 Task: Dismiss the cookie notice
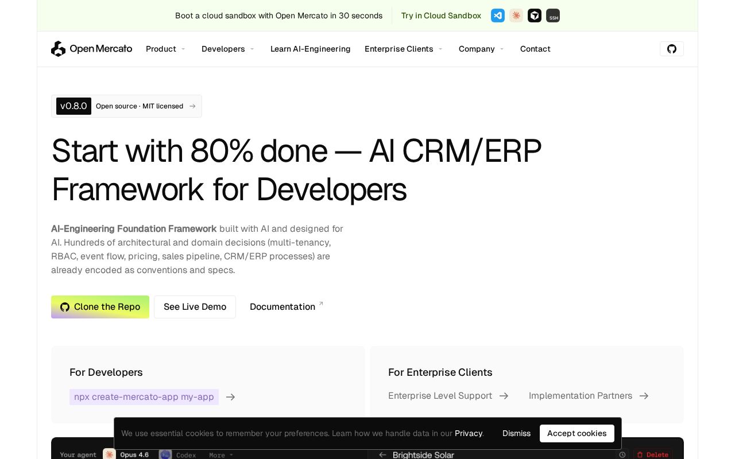pos(516,433)
